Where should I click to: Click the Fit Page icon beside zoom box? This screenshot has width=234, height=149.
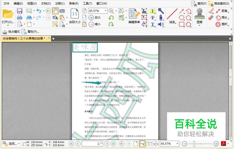pyautogui.click(x=85, y=11)
